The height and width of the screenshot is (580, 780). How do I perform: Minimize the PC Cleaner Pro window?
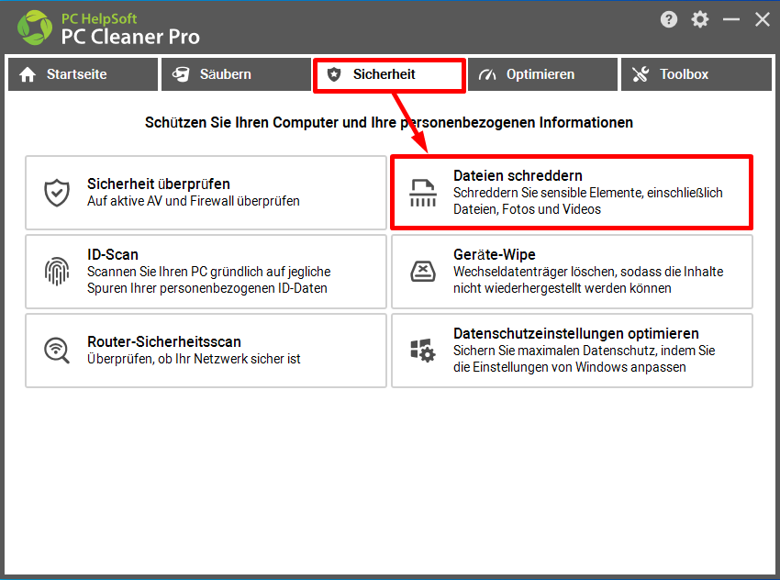pos(731,19)
